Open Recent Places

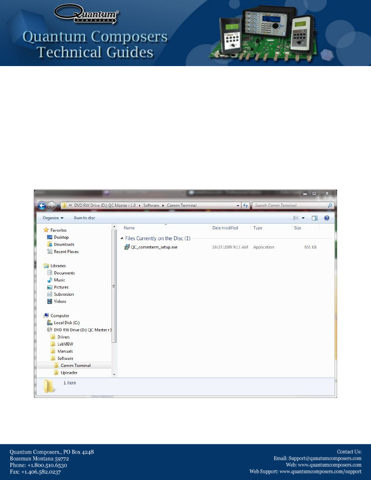[63, 251]
